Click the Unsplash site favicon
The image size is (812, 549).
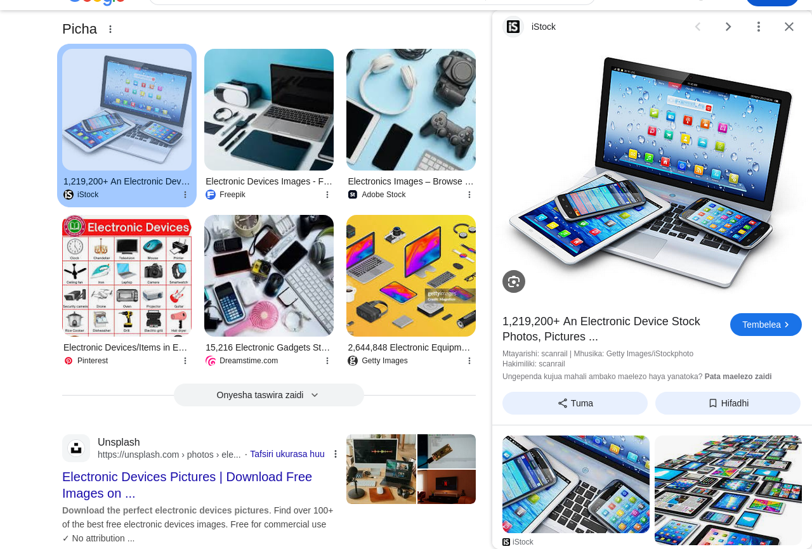point(76,448)
